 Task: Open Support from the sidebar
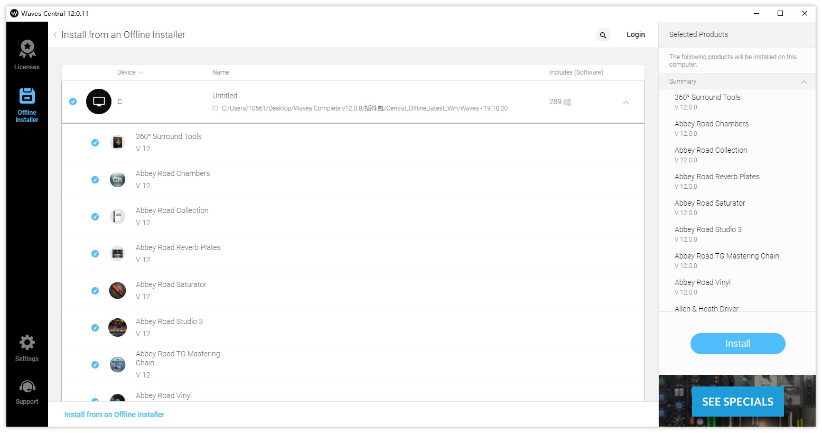(27, 393)
